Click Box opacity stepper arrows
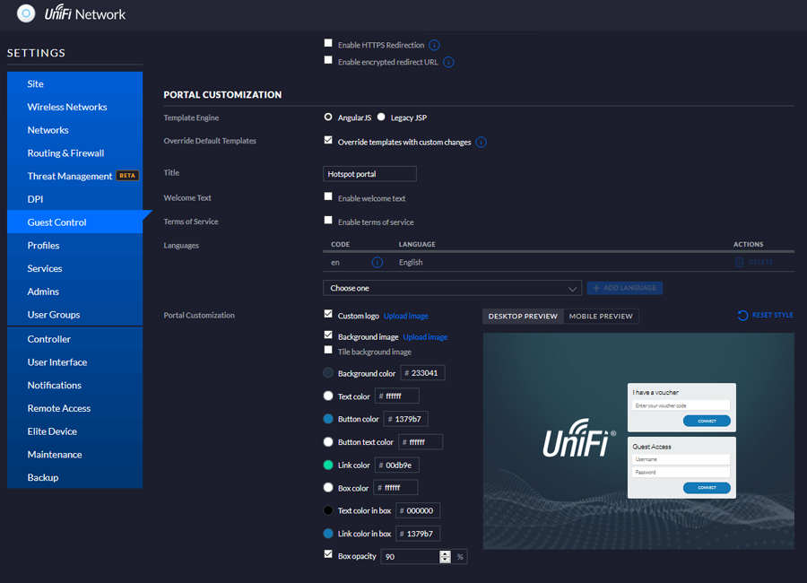 [x=445, y=557]
